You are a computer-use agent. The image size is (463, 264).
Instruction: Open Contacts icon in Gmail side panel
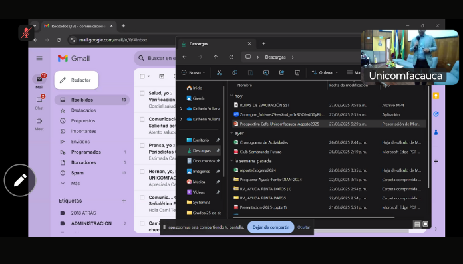click(x=436, y=132)
